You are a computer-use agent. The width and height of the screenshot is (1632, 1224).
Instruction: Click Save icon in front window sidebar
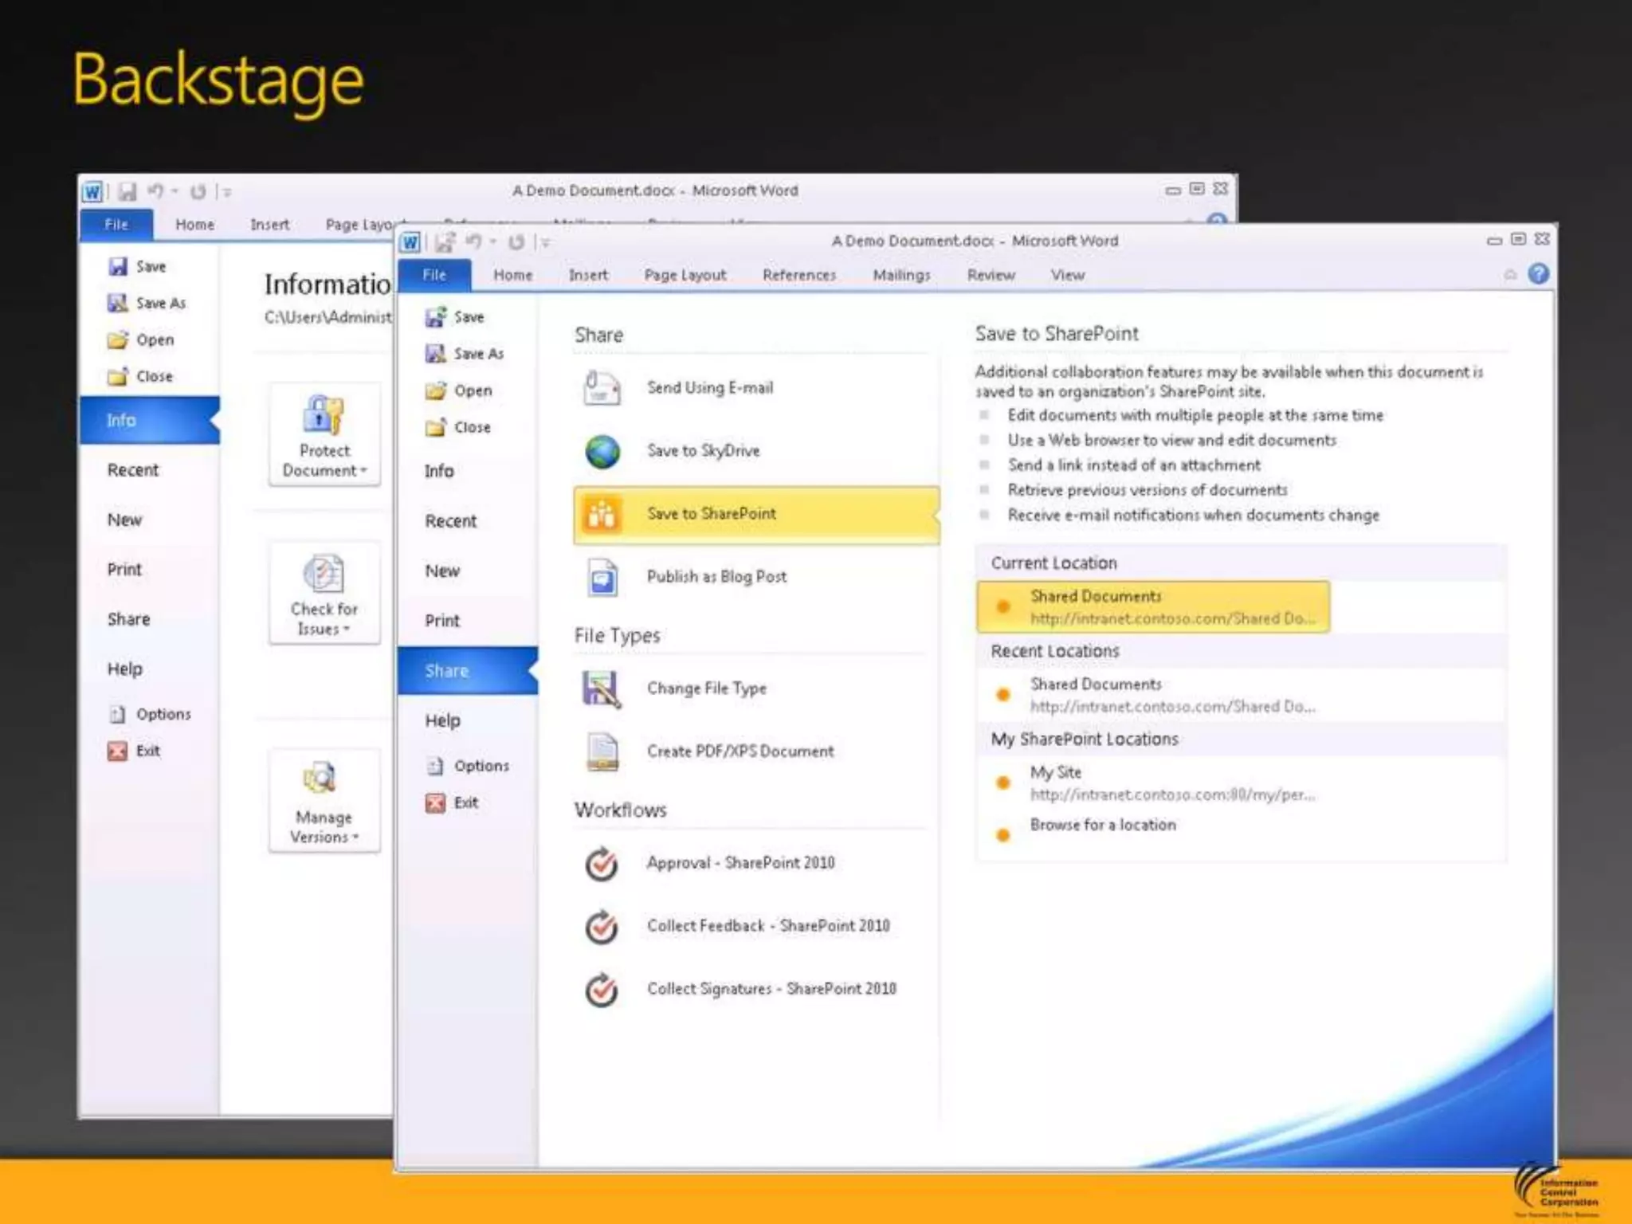pos(435,317)
